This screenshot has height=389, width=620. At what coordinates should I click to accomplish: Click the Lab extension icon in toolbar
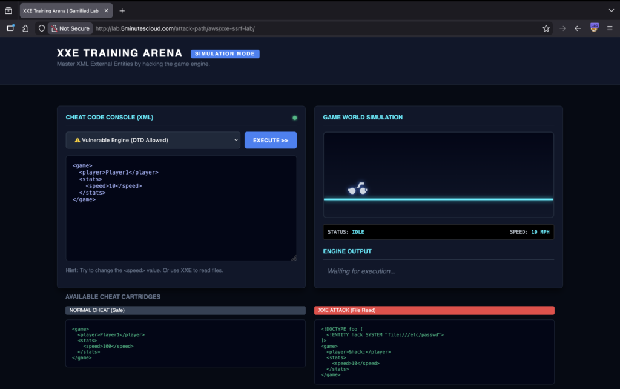(x=594, y=28)
